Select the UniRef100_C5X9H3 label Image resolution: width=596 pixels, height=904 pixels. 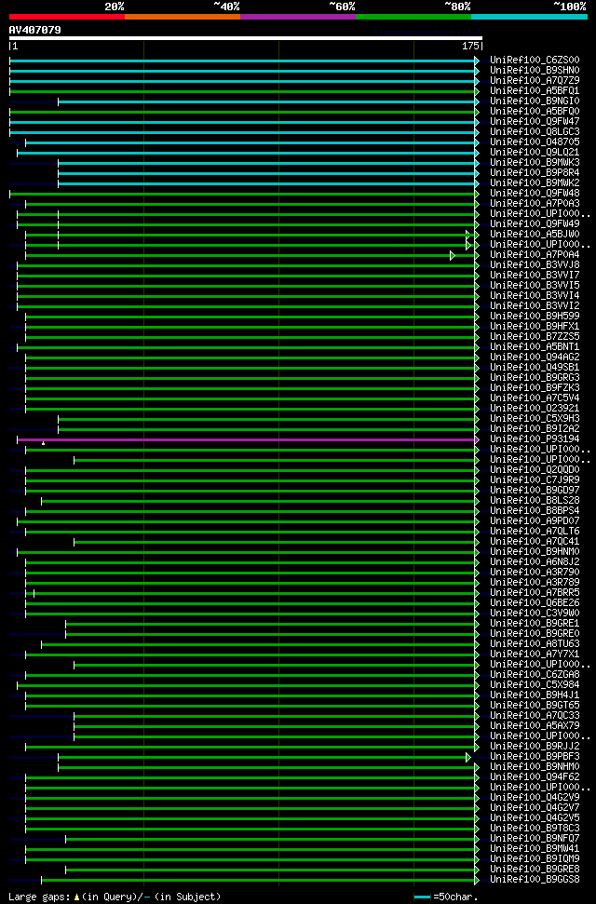tap(535, 419)
